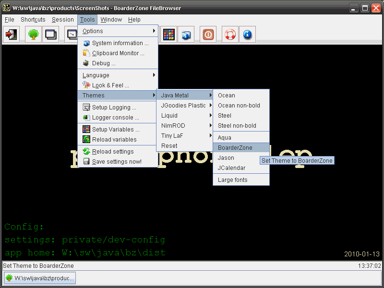Click the orange power toolbar icon
384x288 pixels.
point(208,35)
